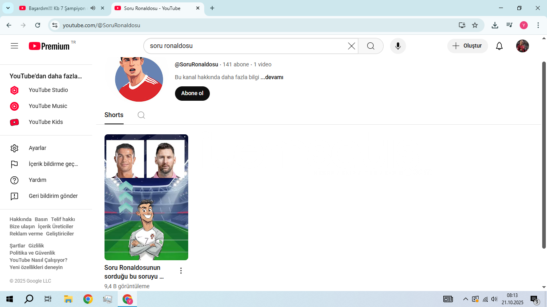Open the Chrome profile Y icon
This screenshot has width=547, height=307.
click(524, 25)
